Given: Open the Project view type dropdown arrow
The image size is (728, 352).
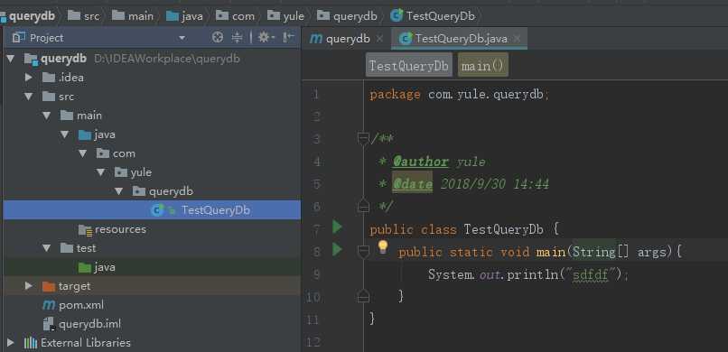Looking at the screenshot, I should pos(182,38).
